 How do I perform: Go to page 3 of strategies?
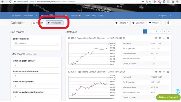pos(153,31)
